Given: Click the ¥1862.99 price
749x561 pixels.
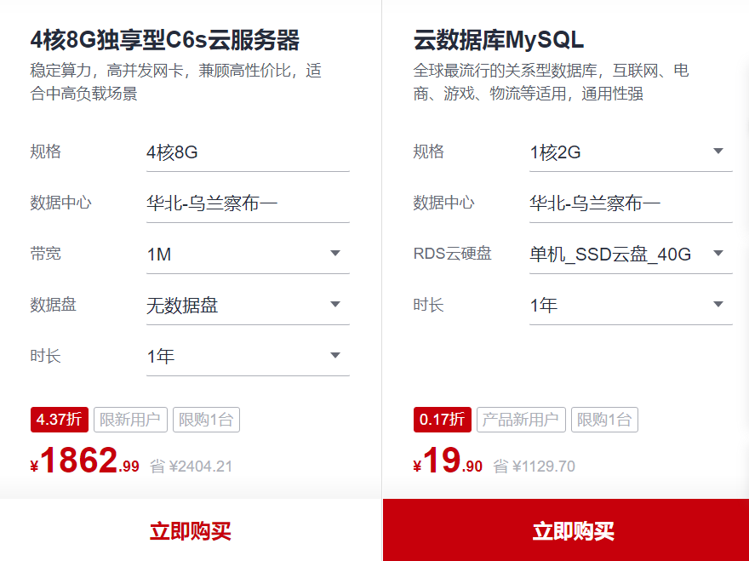Looking at the screenshot, I should (85, 462).
